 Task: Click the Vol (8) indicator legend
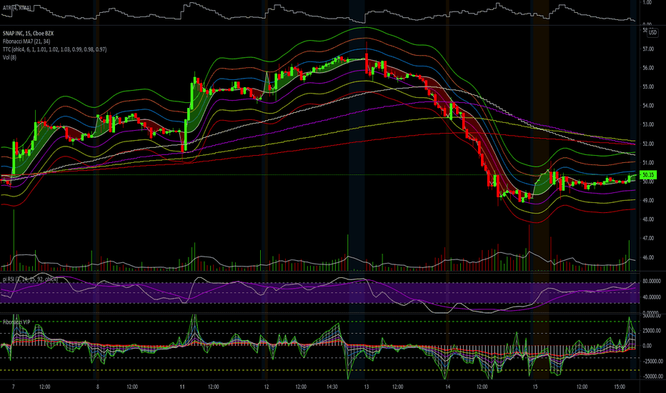(x=9, y=57)
